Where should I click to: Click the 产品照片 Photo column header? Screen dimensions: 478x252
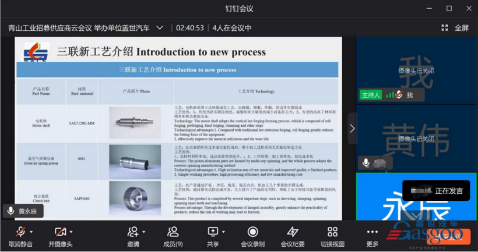pyautogui.click(x=136, y=91)
